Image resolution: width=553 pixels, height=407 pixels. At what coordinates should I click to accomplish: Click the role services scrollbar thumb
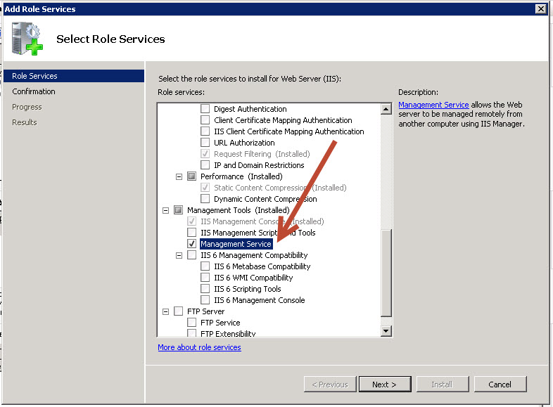[x=386, y=273]
